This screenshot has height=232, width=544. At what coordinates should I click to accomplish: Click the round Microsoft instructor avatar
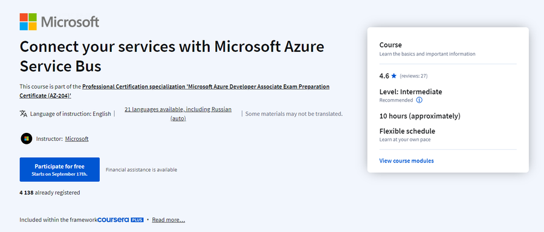coord(27,139)
